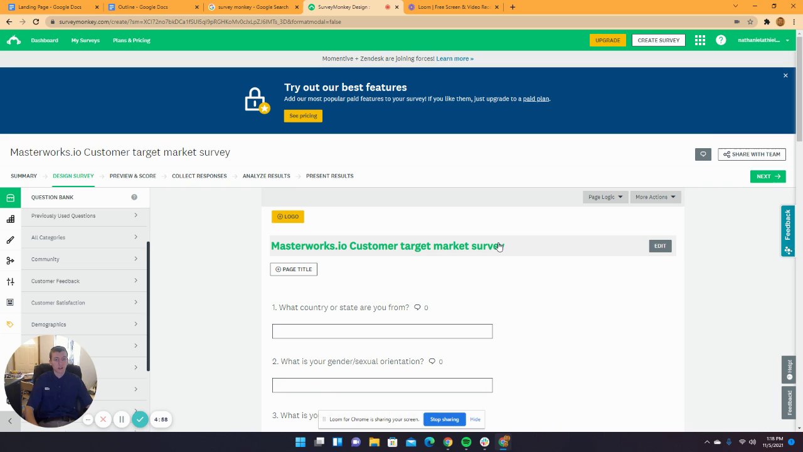Expand the Community category
The image size is (803, 452).
pyautogui.click(x=84, y=259)
